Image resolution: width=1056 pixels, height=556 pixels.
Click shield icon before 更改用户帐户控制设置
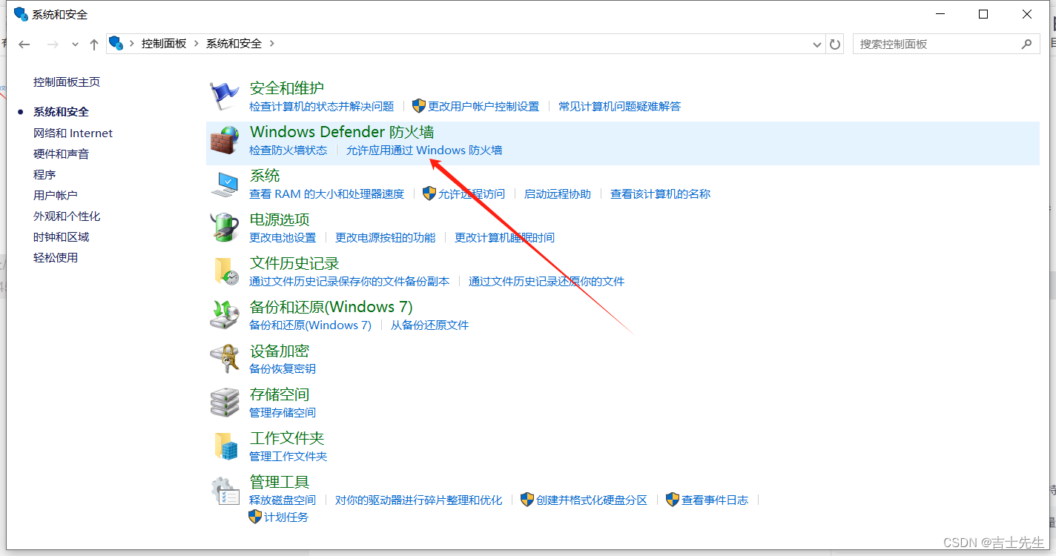419,106
